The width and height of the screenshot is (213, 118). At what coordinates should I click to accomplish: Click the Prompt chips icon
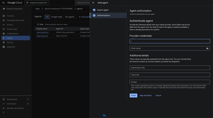tap(4, 29)
